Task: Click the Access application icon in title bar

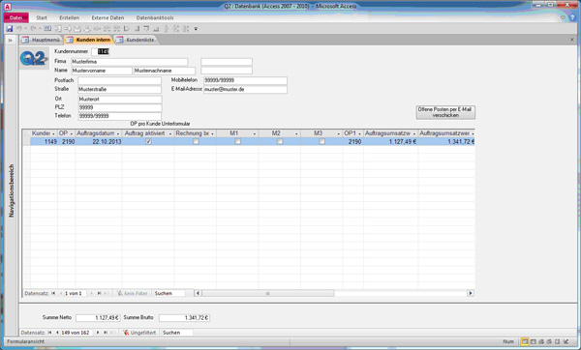Action: point(8,7)
